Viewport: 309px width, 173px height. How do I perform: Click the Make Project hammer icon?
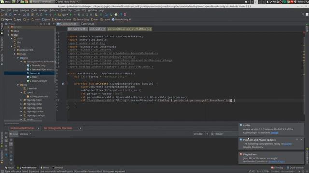56,15
